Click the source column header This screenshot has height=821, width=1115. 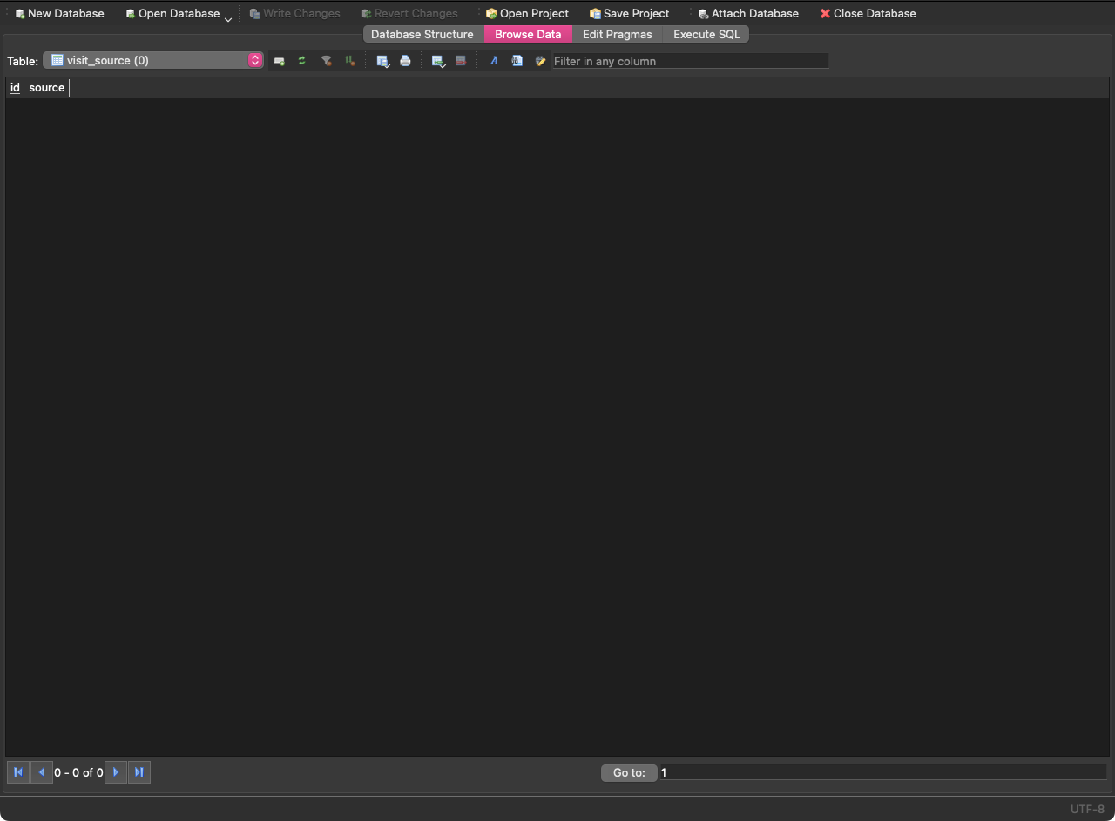pyautogui.click(x=46, y=87)
